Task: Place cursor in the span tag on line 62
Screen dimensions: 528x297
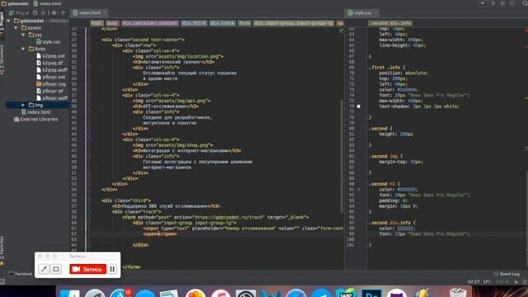Action: pyautogui.click(x=159, y=233)
